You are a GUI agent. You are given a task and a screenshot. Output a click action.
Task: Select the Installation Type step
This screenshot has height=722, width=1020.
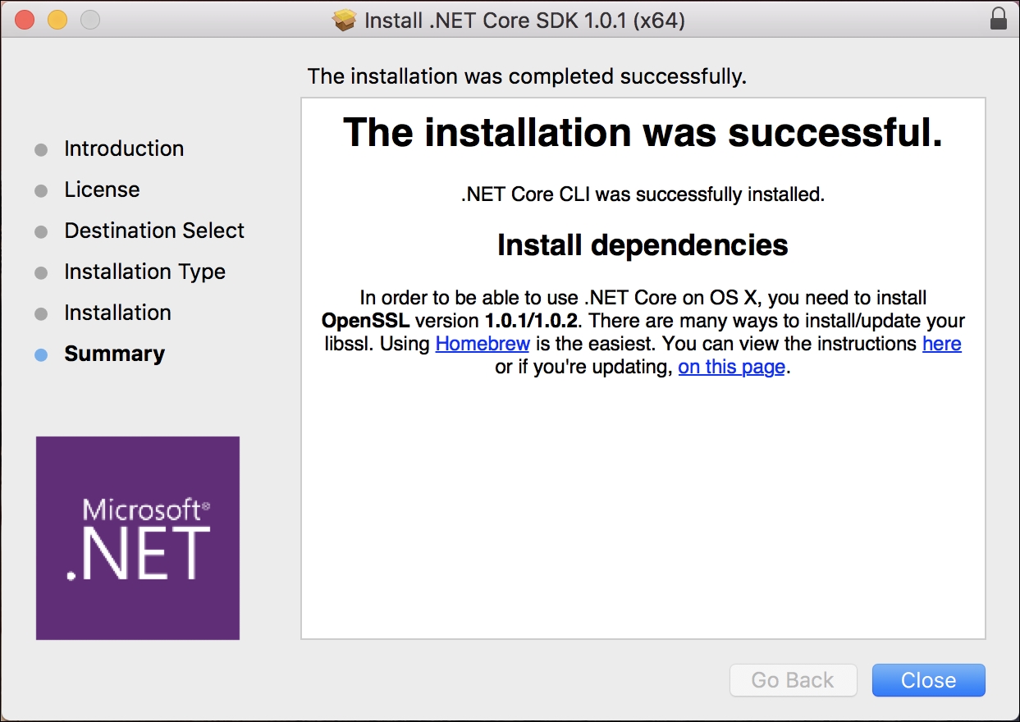[x=144, y=272]
